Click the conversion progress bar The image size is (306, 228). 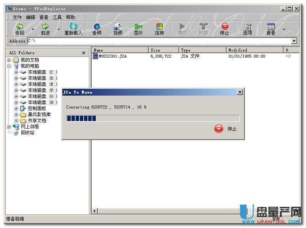[153, 118]
